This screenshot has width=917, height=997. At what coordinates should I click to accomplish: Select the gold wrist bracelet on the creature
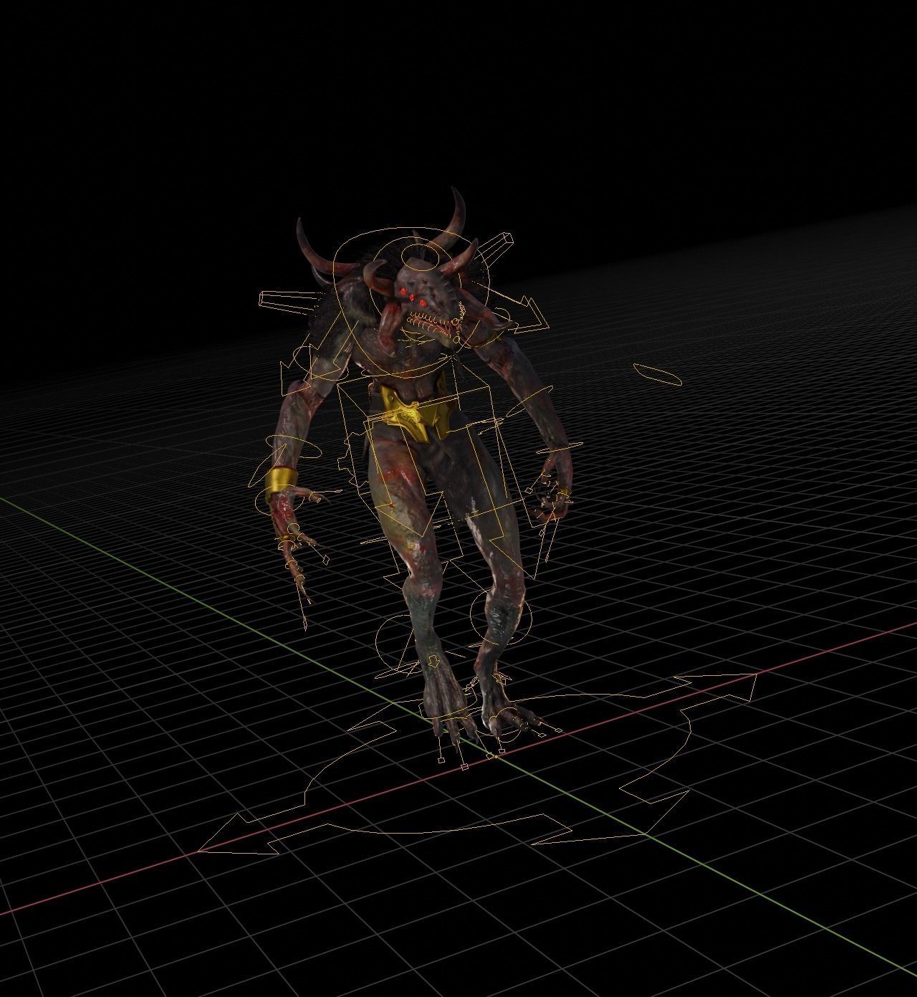click(x=282, y=484)
